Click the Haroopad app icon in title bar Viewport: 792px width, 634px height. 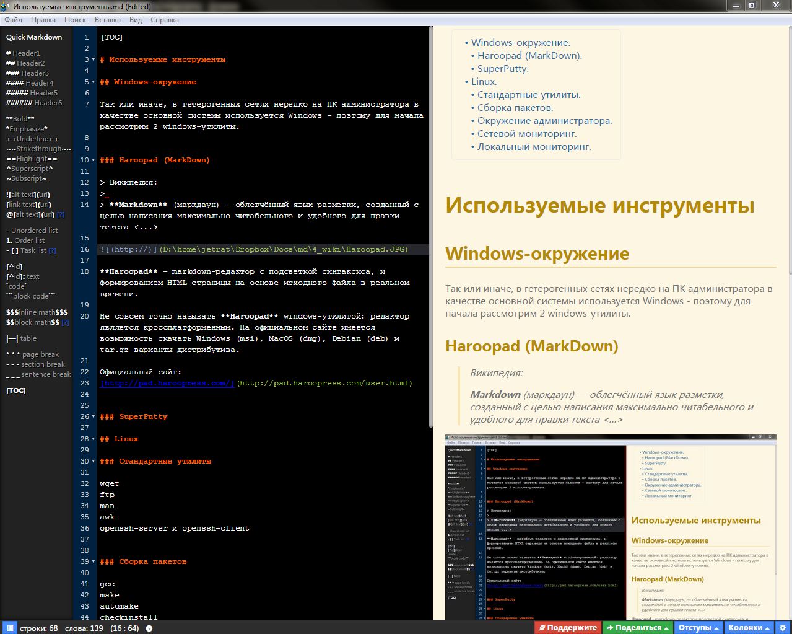(6, 6)
